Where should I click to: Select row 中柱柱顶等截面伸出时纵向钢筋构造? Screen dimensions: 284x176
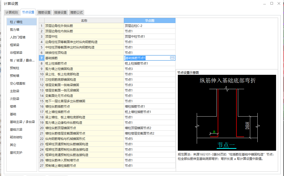point(84,47)
